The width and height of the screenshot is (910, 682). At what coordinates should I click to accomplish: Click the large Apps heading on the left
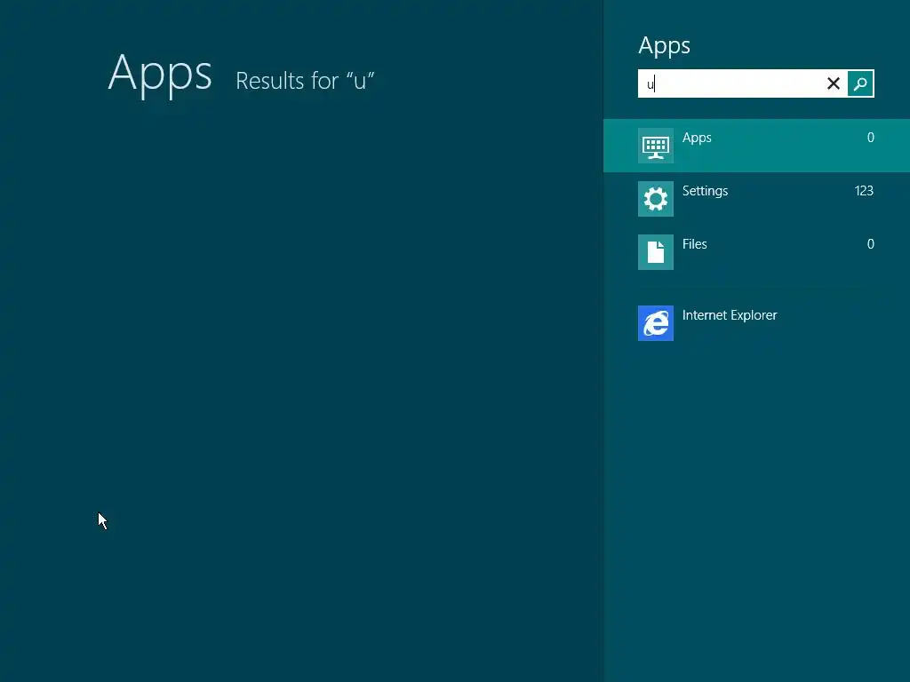point(160,74)
